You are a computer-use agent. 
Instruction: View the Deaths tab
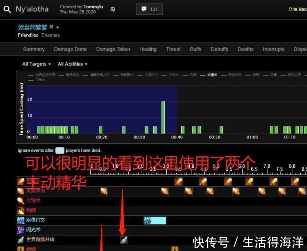coord(246,49)
